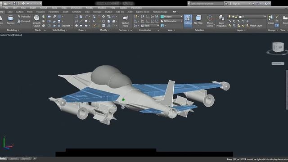The image size is (288, 162).
Task: Click the Scale tool in Modify panel
Action: 103,26
